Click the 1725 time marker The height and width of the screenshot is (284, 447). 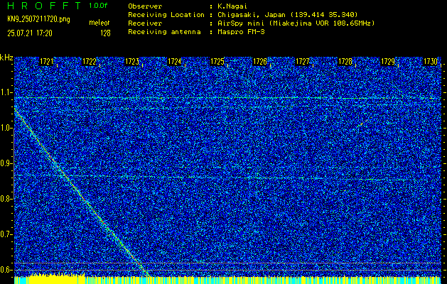pos(217,62)
